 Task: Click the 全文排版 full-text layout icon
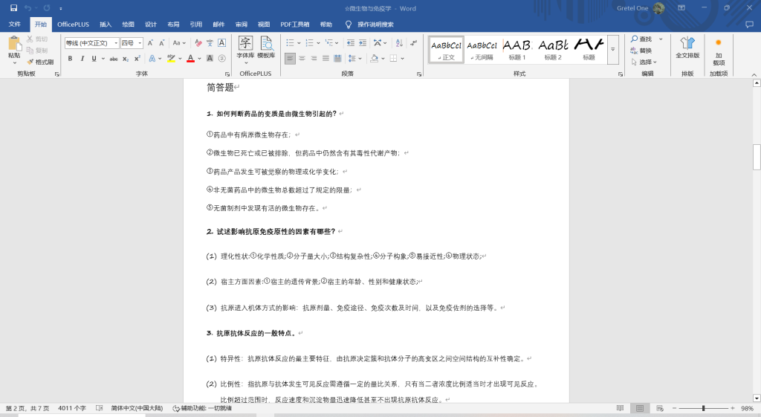click(x=687, y=48)
